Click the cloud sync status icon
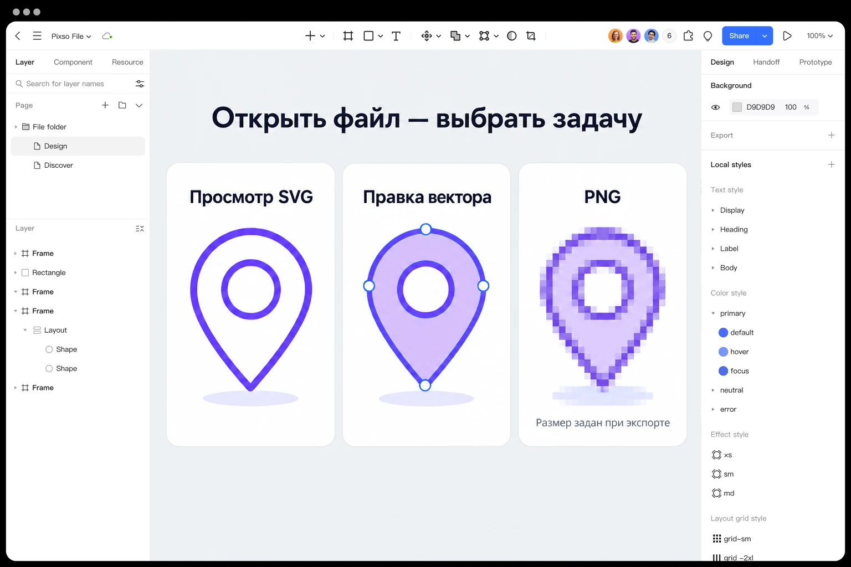This screenshot has height=567, width=851. tap(107, 36)
